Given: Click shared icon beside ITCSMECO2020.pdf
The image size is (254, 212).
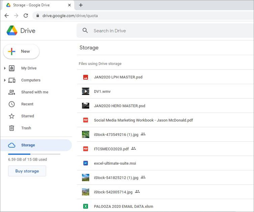Looking at the screenshot, I should (134, 148).
